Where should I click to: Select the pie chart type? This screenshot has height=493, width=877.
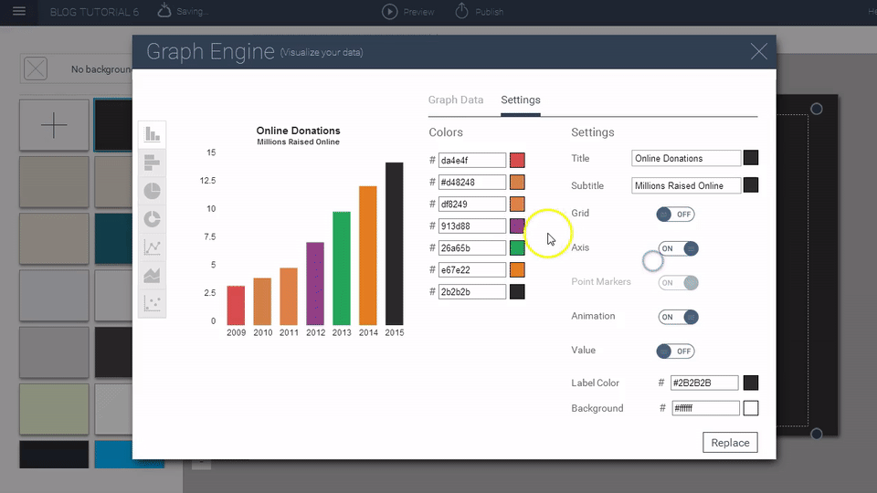pos(153,191)
